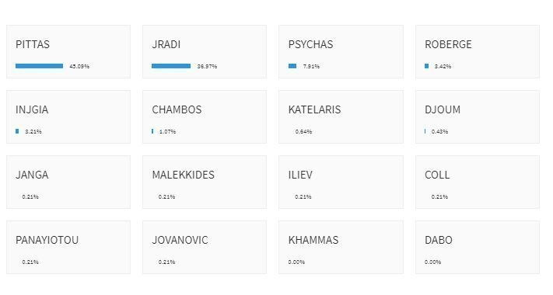Select the INJGIA poll card
The height and width of the screenshot is (295, 553).
(68, 117)
